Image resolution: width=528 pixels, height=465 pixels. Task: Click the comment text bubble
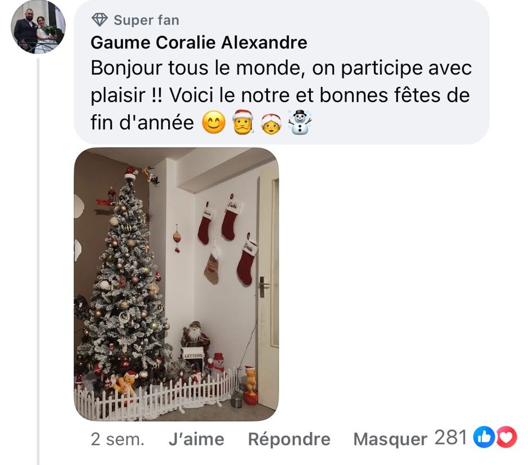(x=281, y=72)
